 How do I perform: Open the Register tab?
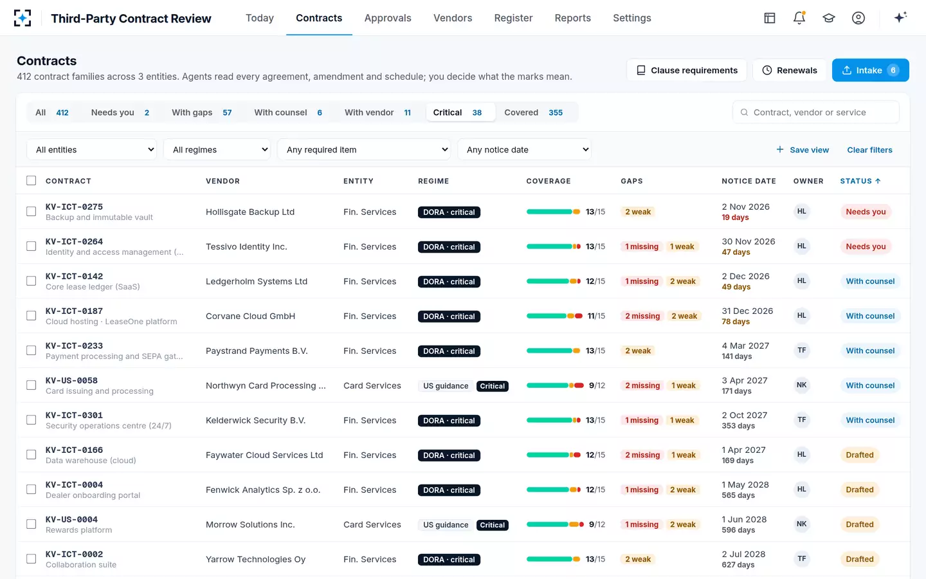[513, 18]
